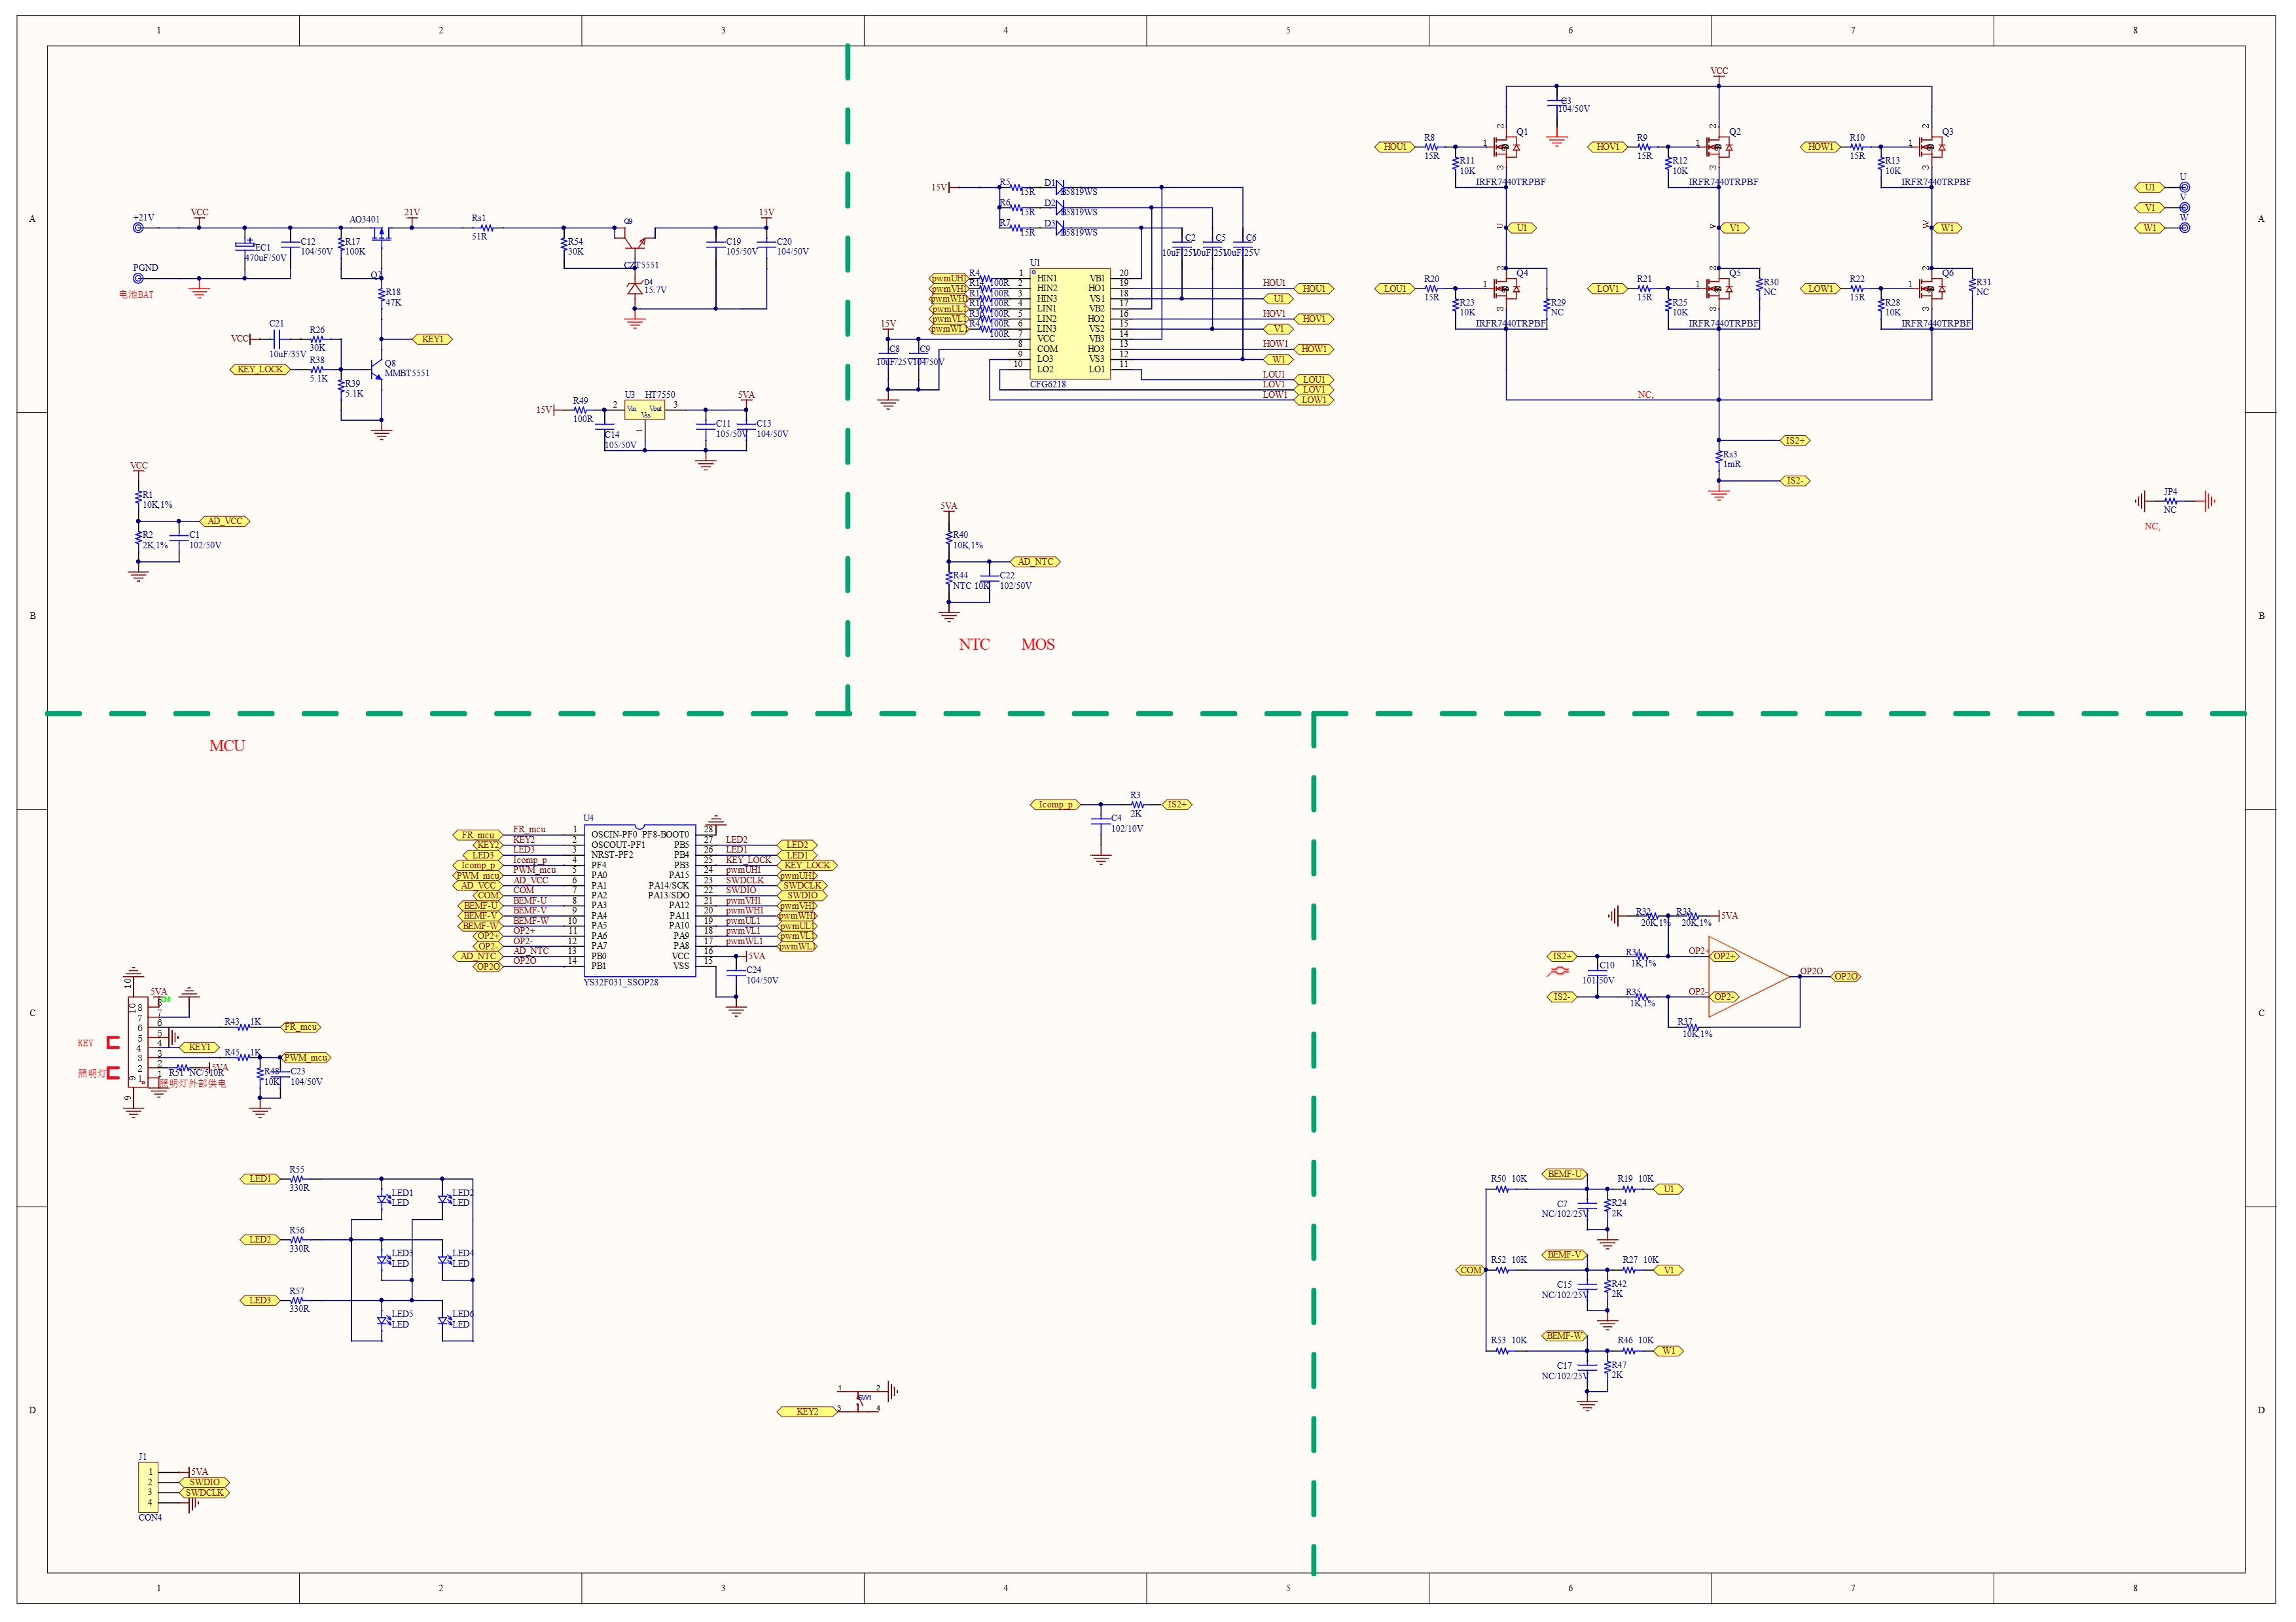This screenshot has height=1622, width=2296.
Task: Click the 'PA14/SCK' pin name on U4
Action: [668, 885]
